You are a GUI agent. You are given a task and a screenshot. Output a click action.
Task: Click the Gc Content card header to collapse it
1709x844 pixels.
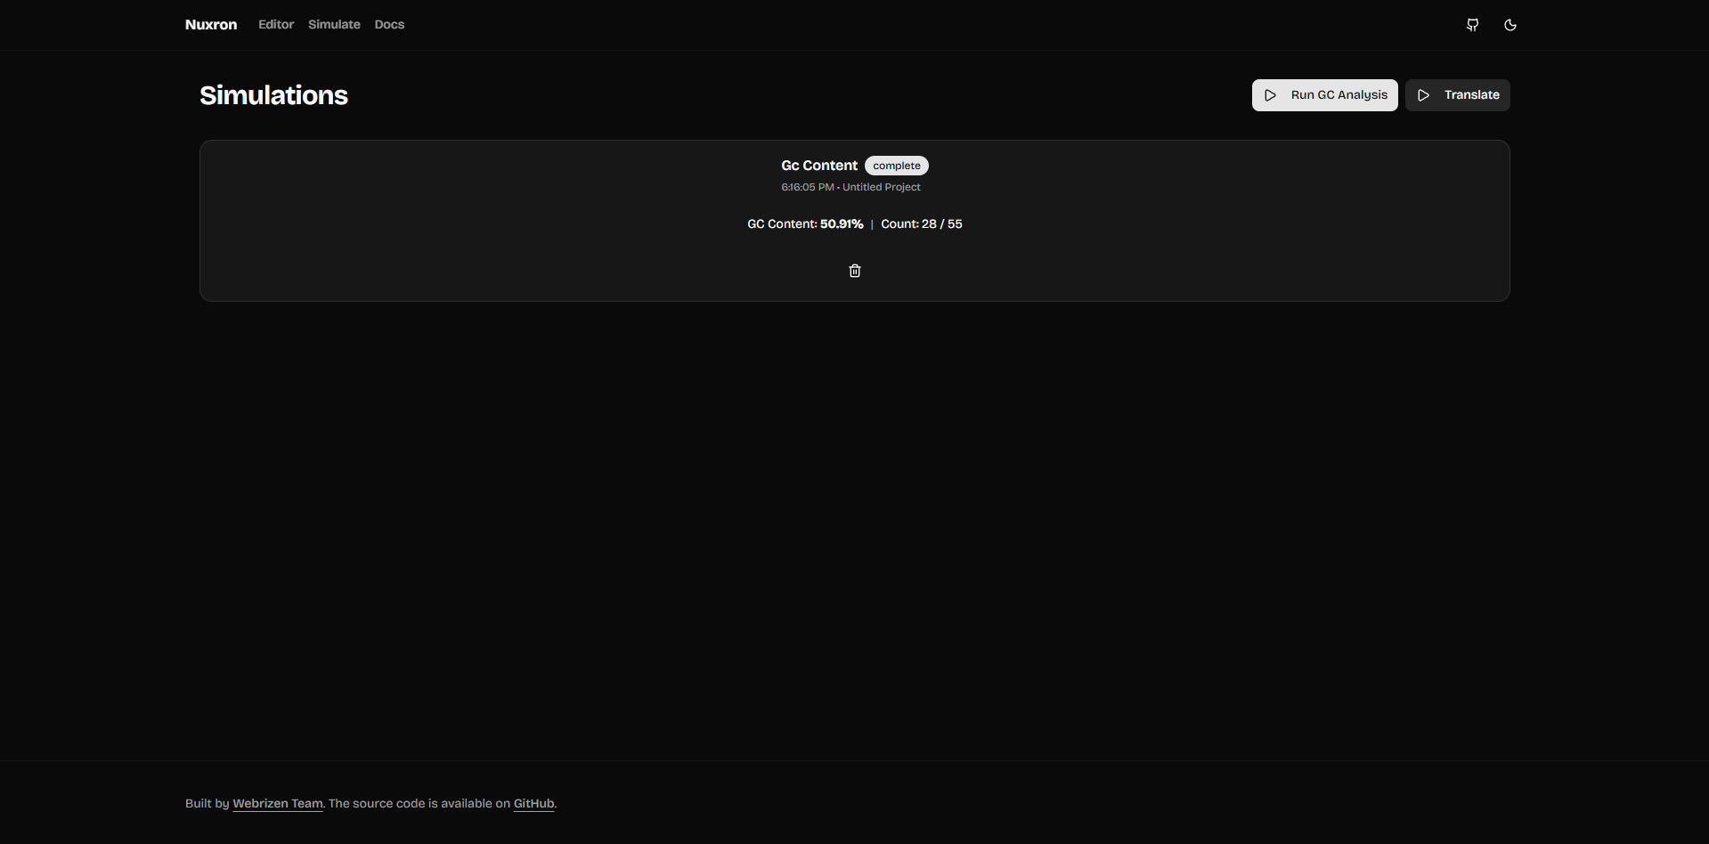pyautogui.click(x=818, y=165)
